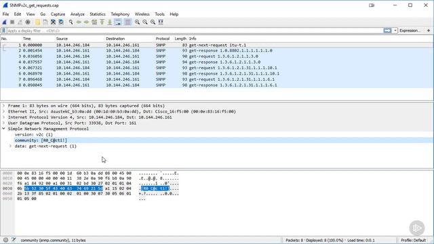Open the Statistics menu
The image size is (434, 244).
(x=98, y=14)
